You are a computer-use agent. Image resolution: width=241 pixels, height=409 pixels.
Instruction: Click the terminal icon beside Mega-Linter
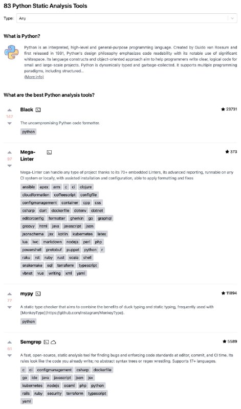(49, 152)
